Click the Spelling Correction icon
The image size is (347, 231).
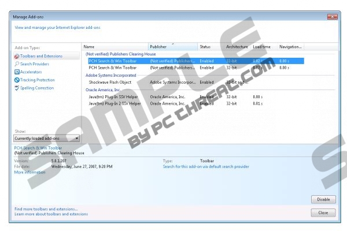coord(16,88)
